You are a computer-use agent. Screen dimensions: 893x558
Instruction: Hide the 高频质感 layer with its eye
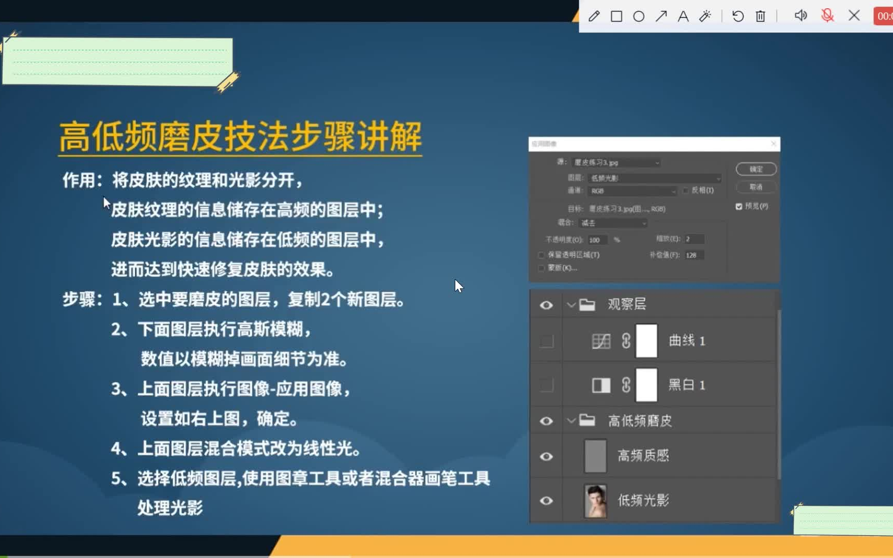coord(546,456)
